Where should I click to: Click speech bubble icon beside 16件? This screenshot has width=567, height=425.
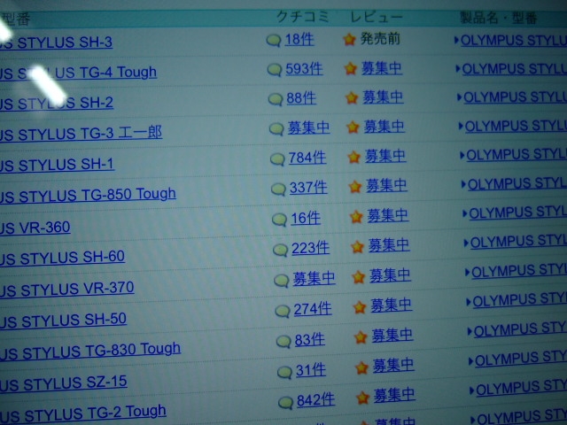tap(280, 219)
